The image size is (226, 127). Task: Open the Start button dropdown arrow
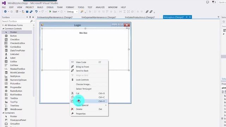[x=59, y=12]
